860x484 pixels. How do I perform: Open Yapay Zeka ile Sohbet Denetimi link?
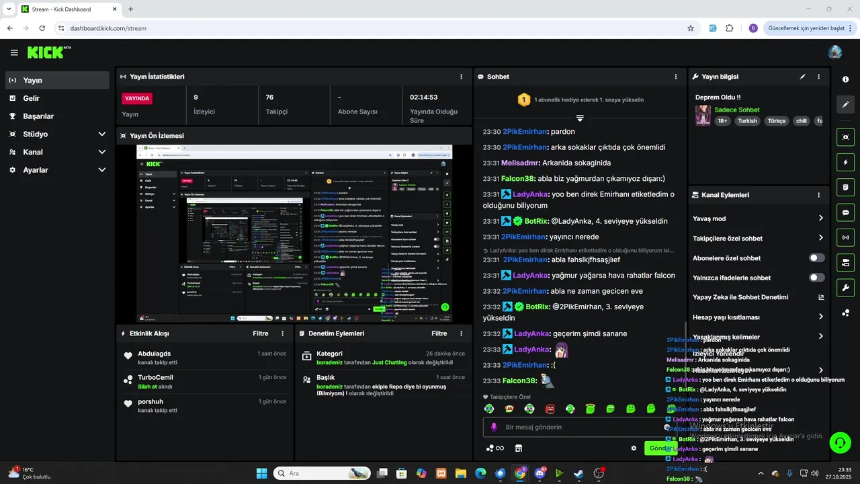[x=758, y=297]
